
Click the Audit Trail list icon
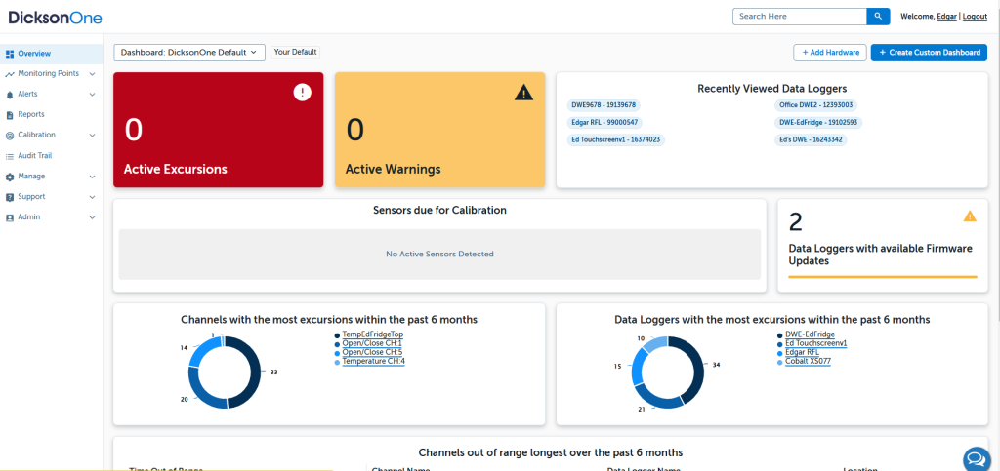tap(10, 156)
